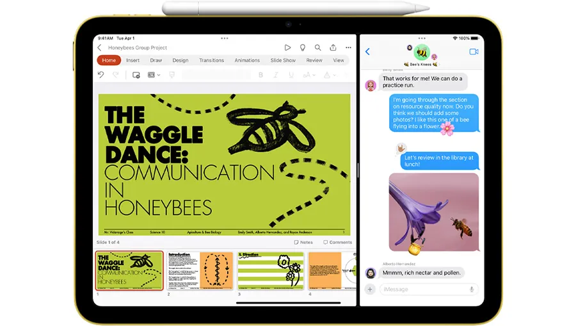Switch to the Transitions tab
The width and height of the screenshot is (576, 326).
(x=211, y=60)
